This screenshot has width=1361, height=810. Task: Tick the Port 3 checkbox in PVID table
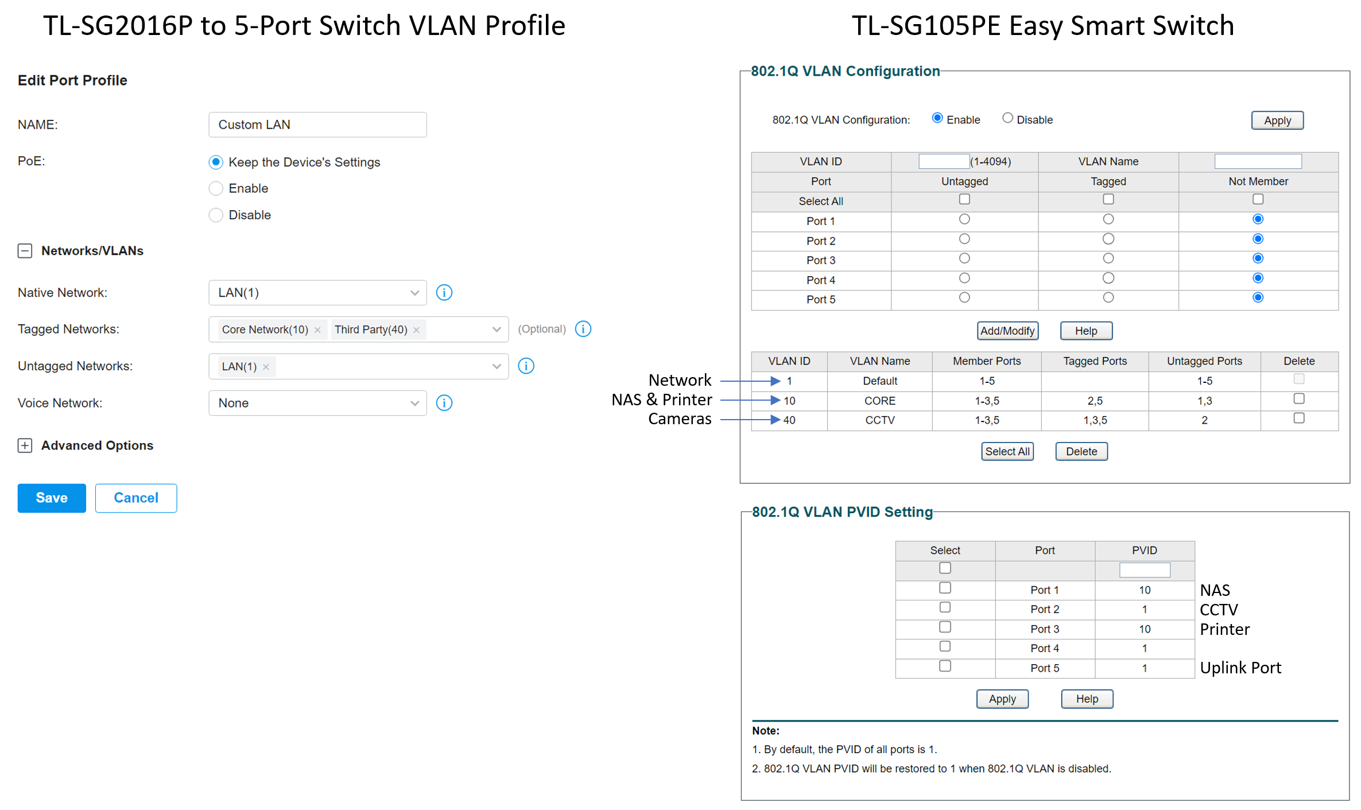[x=945, y=627]
